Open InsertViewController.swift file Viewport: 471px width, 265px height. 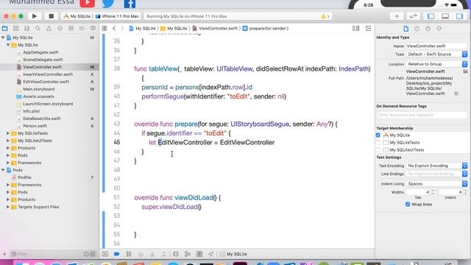[x=48, y=74]
